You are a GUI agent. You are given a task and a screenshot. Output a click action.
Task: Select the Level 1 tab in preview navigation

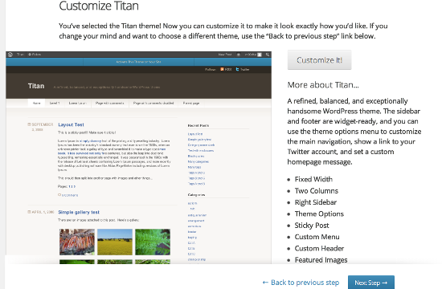[55, 103]
